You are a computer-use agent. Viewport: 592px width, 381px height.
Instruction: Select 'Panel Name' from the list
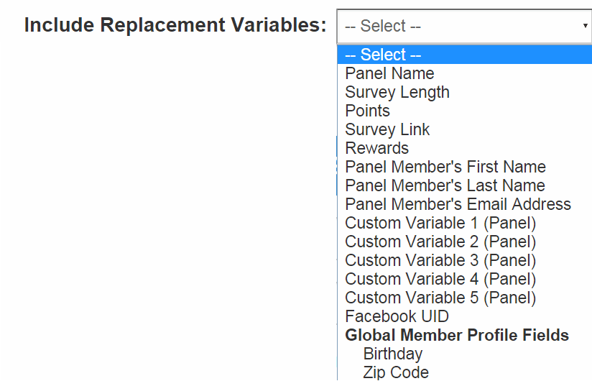coord(389,73)
